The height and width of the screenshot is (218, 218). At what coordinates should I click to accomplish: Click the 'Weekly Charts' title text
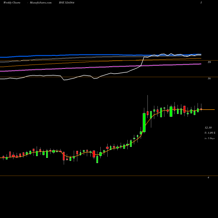[12, 3]
